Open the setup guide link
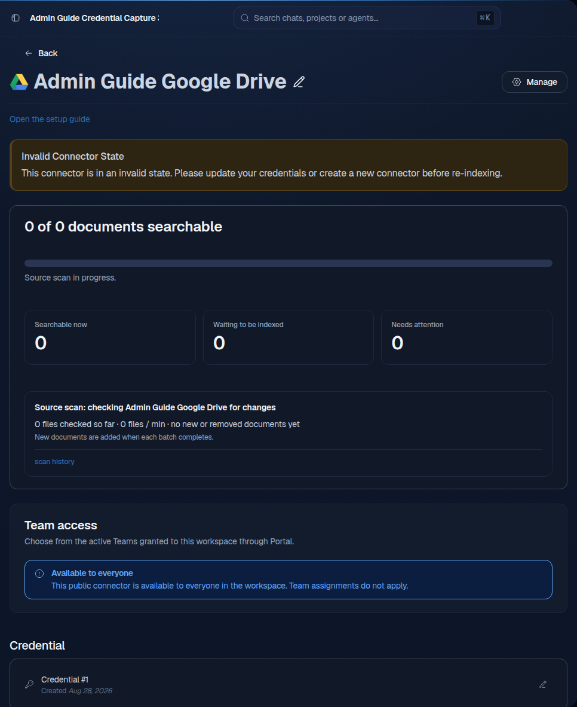 click(x=50, y=119)
